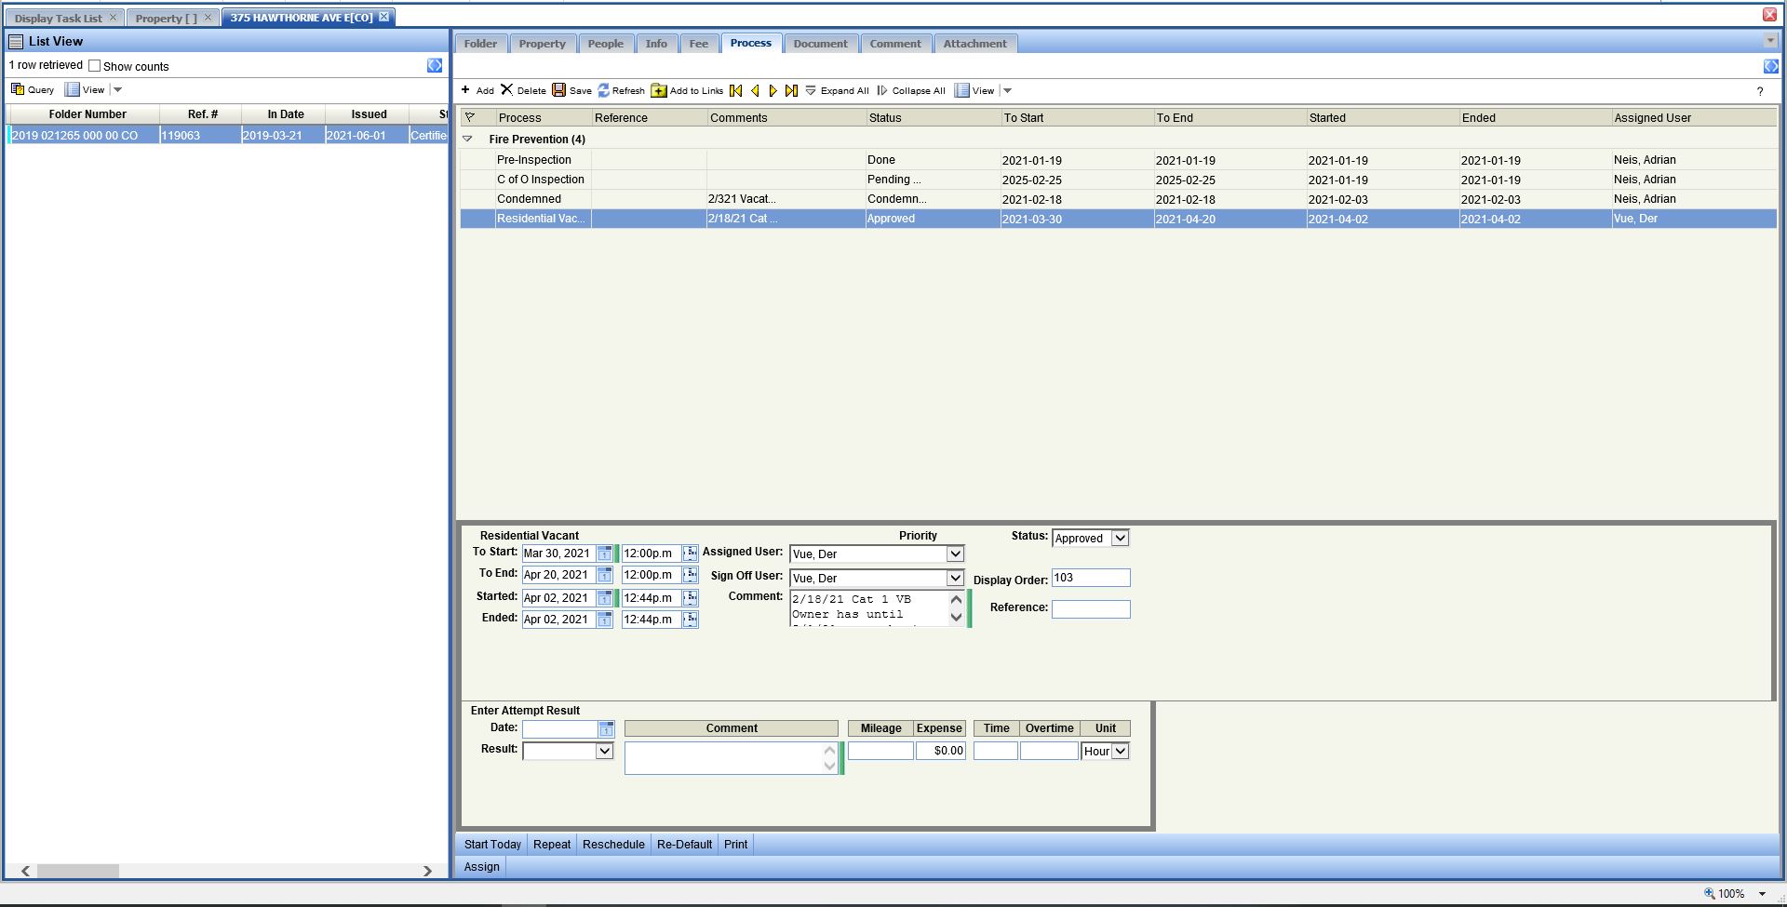Click the Add process icon
The height and width of the screenshot is (907, 1787).
pos(466,90)
